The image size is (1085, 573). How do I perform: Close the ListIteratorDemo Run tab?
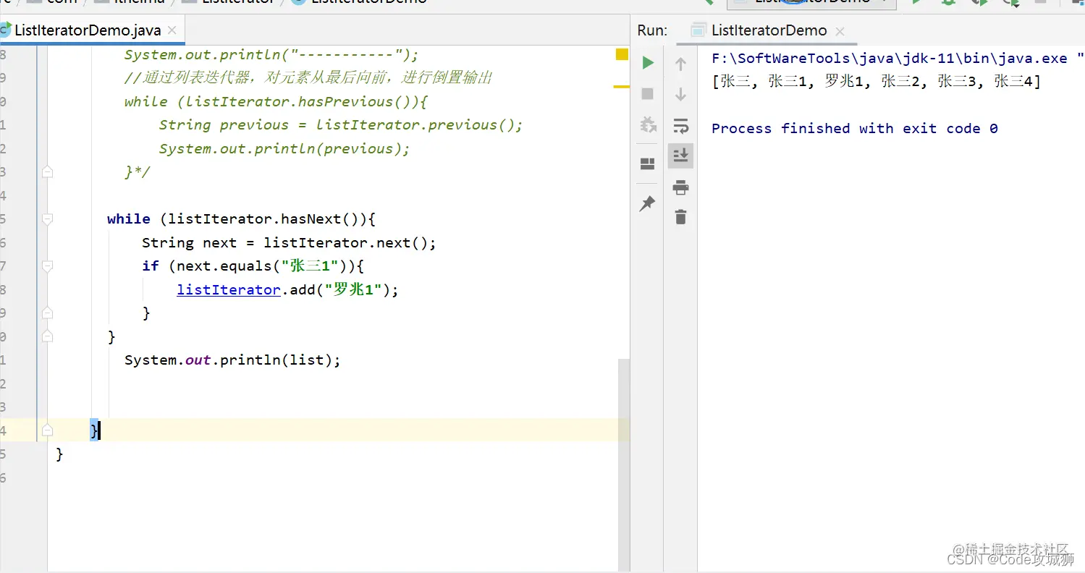click(x=840, y=31)
